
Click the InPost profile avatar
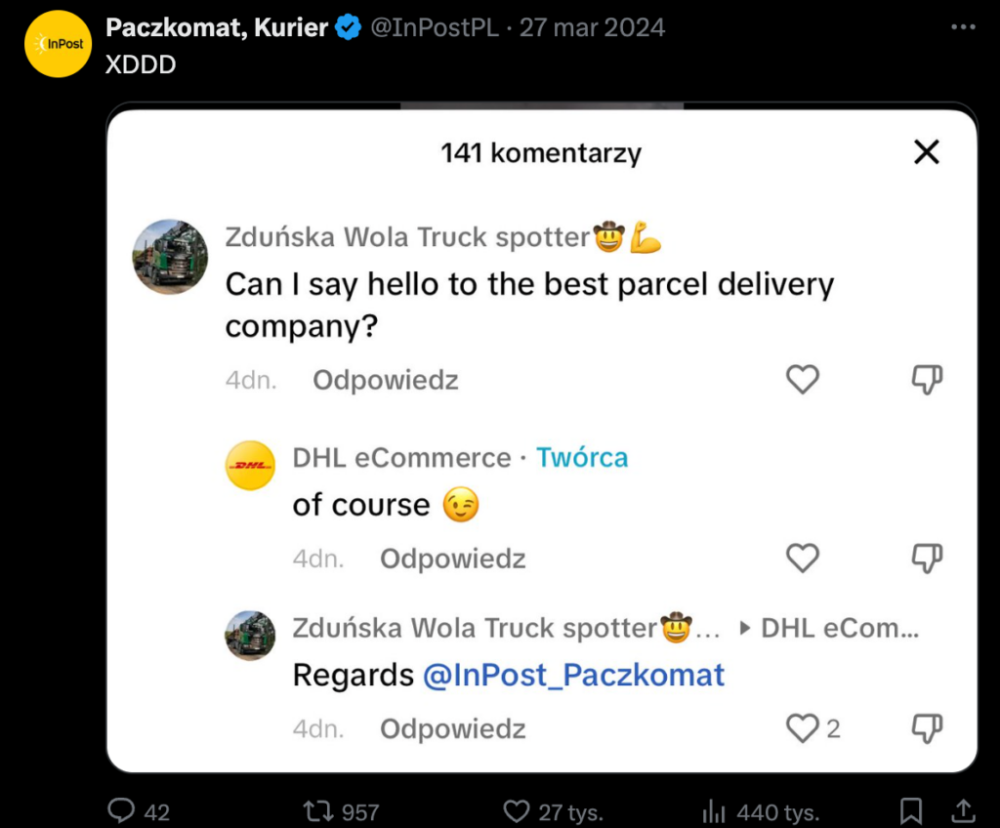tap(58, 44)
